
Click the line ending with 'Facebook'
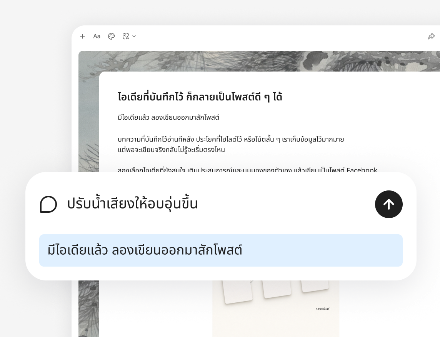[248, 170]
